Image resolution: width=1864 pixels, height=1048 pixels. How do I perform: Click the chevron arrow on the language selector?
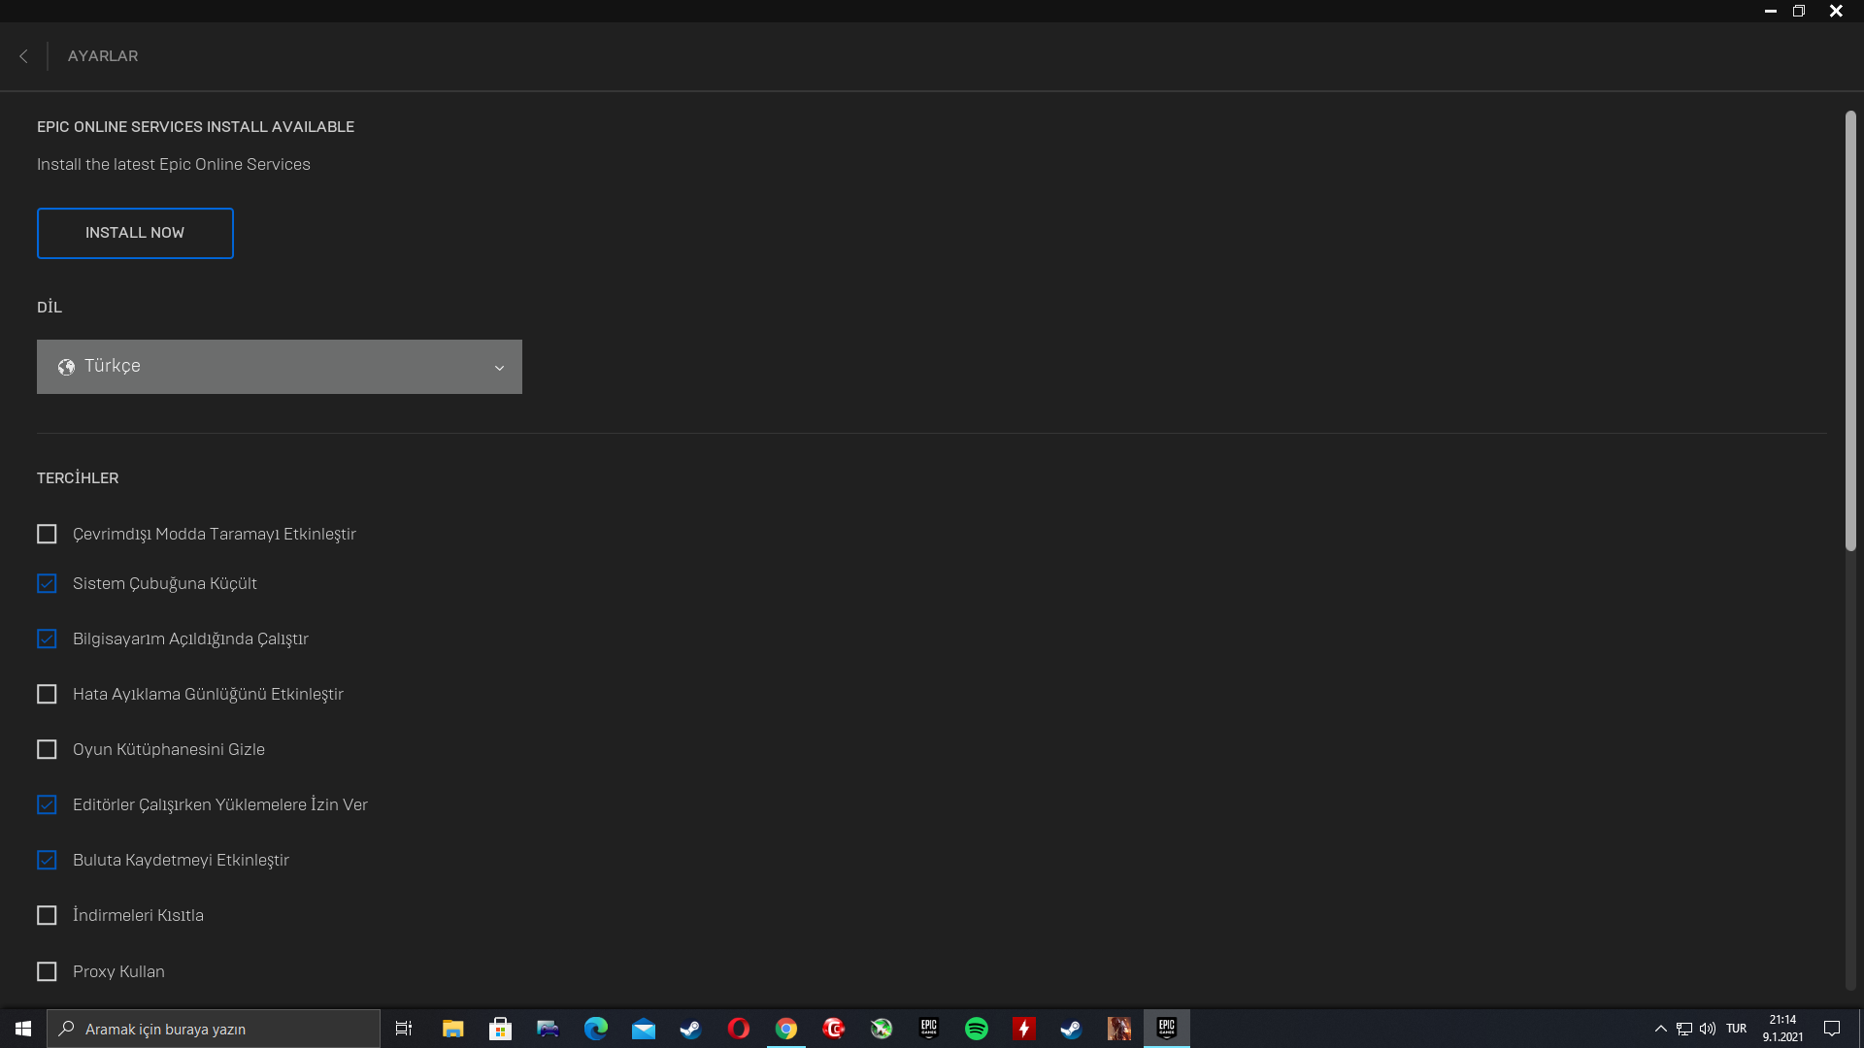pyautogui.click(x=499, y=368)
